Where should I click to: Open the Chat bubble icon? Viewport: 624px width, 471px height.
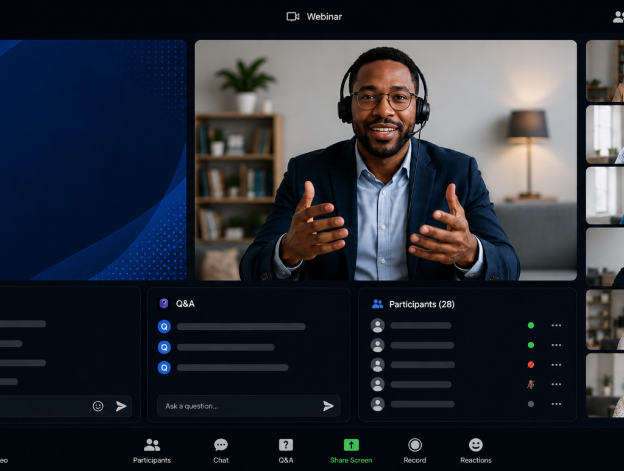[x=221, y=445]
